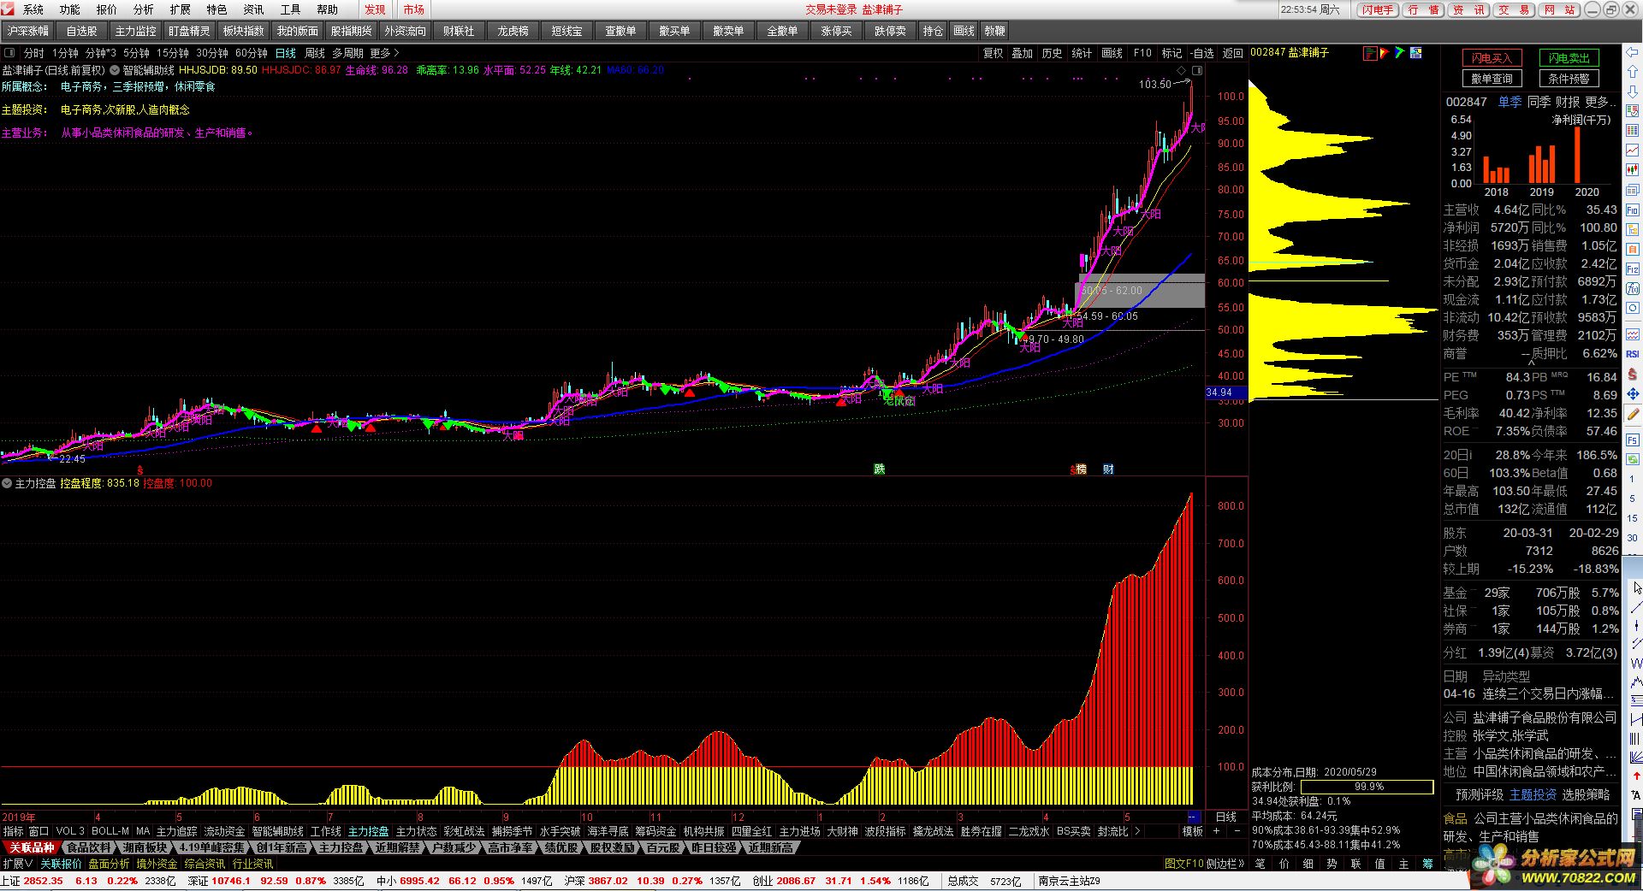Click the down arrow for next stock
The width and height of the screenshot is (1643, 891).
pos(1633,91)
